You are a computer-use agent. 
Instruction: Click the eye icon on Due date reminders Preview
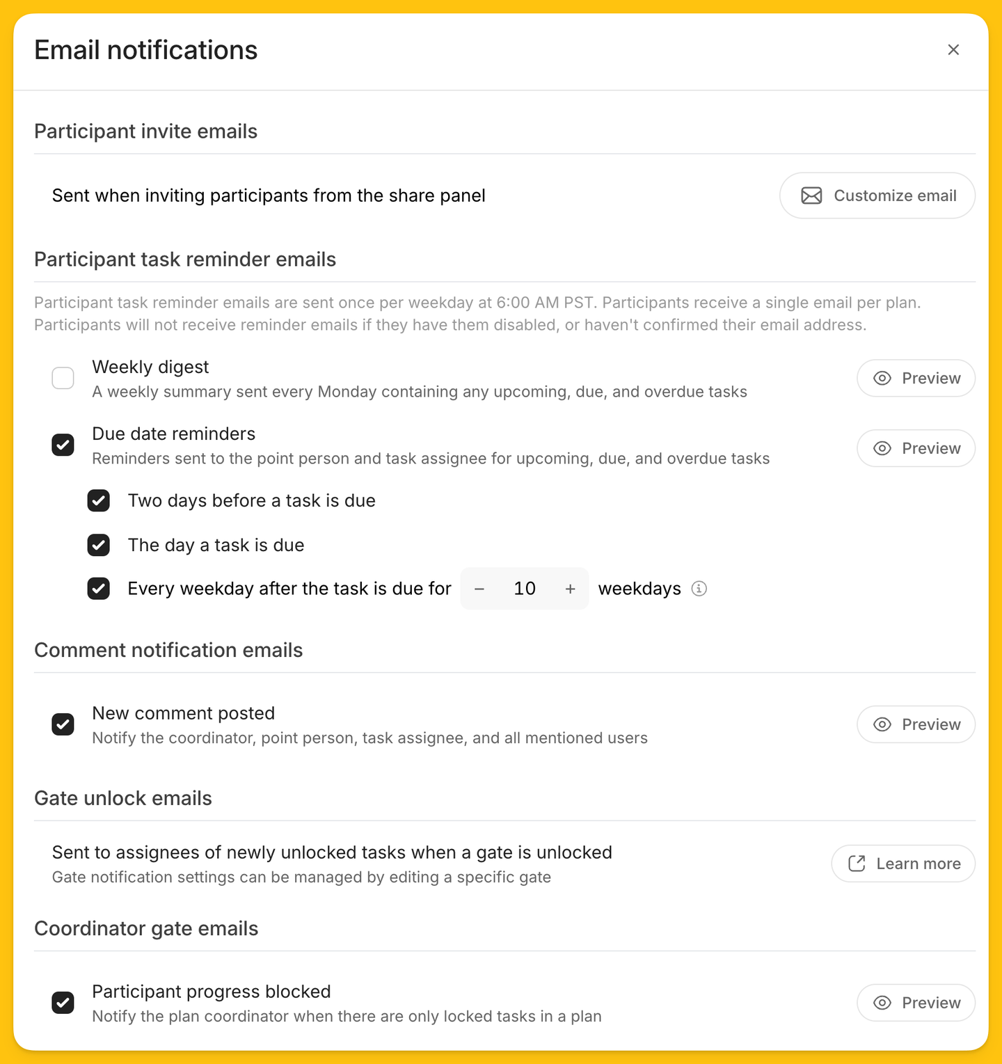click(882, 448)
